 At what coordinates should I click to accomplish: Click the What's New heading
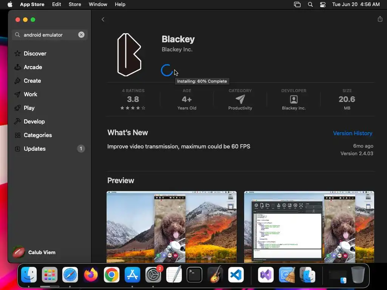pyautogui.click(x=128, y=133)
